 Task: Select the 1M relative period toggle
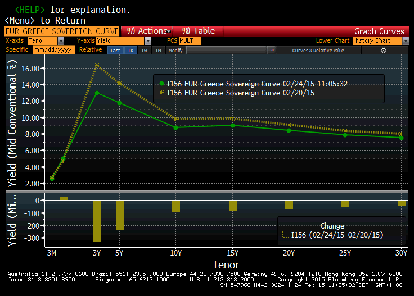(x=158, y=50)
